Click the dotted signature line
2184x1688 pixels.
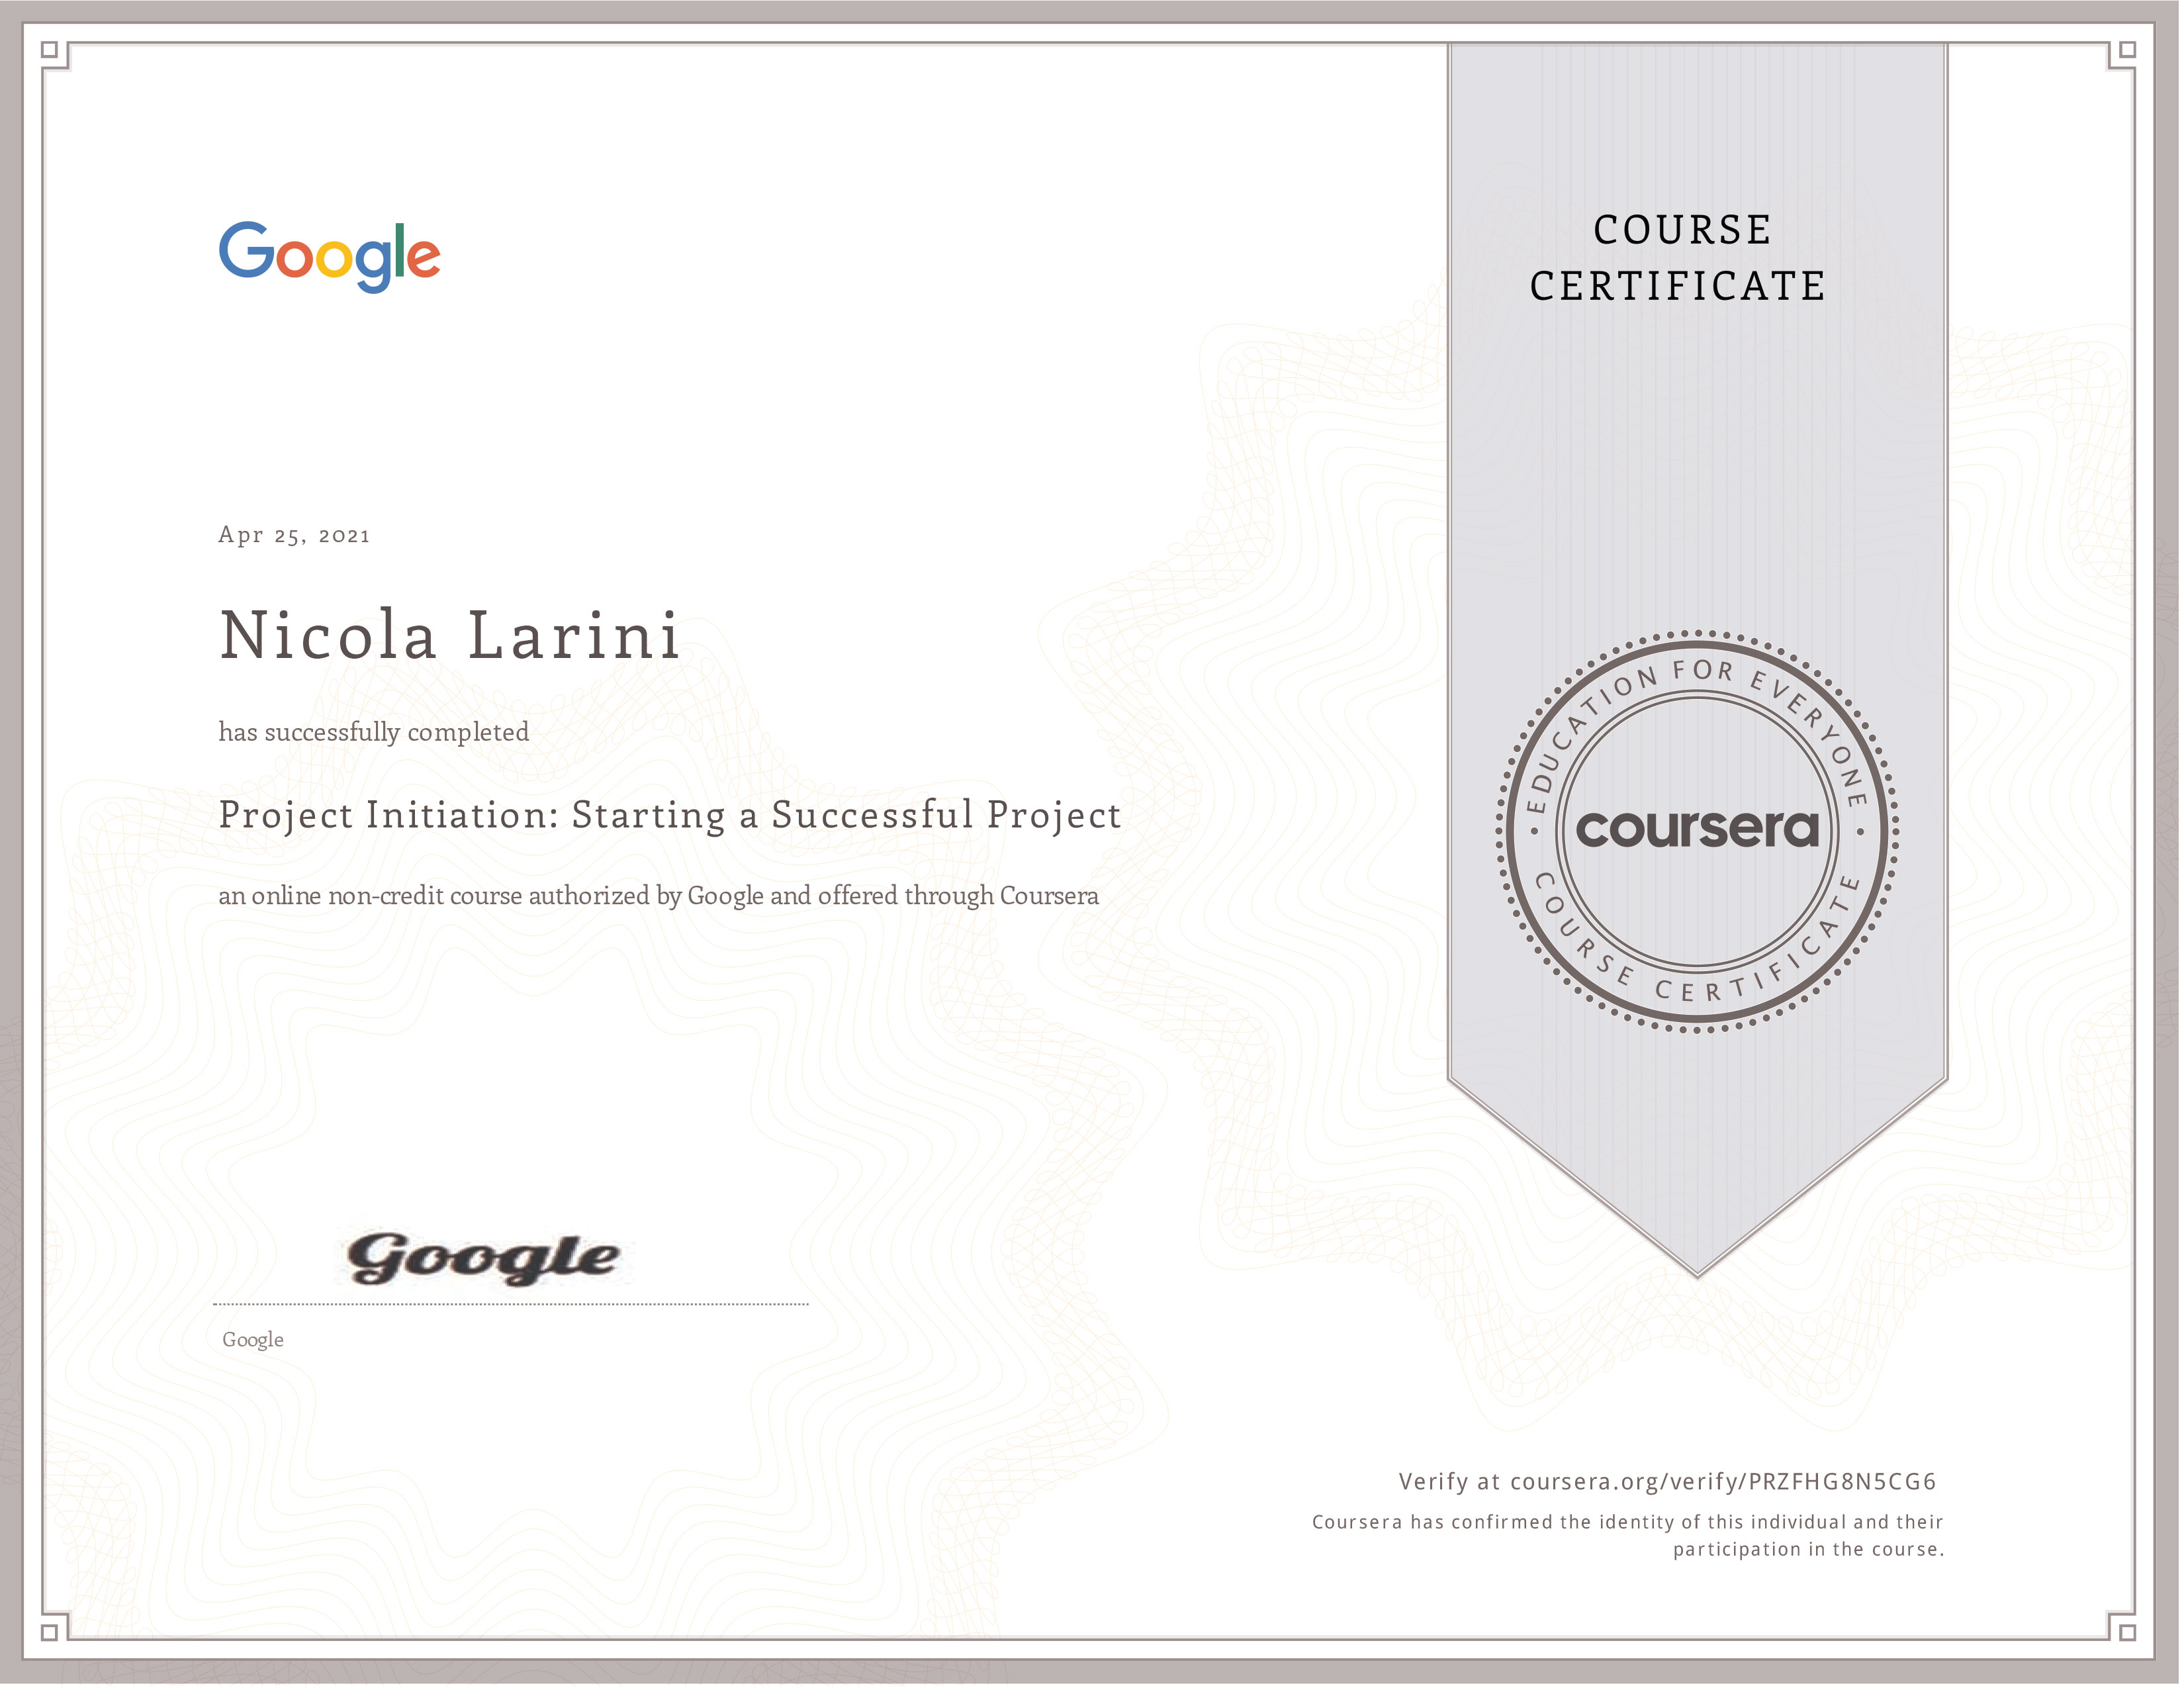point(510,1304)
